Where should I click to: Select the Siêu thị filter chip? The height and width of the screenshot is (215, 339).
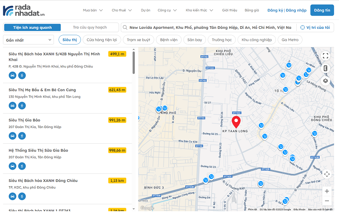click(69, 40)
